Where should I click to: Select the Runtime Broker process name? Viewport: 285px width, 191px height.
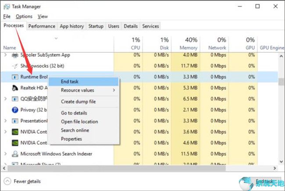pos(34,77)
